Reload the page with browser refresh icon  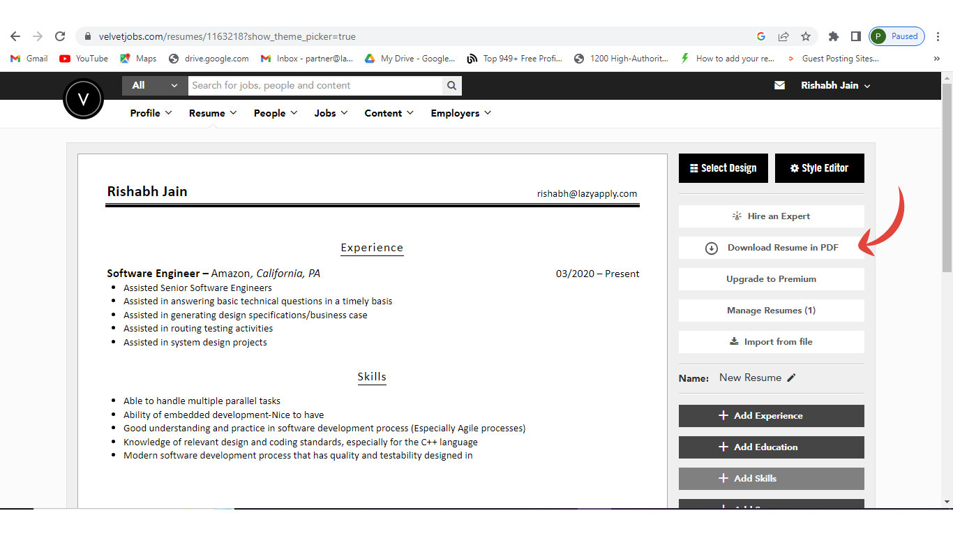pos(60,36)
